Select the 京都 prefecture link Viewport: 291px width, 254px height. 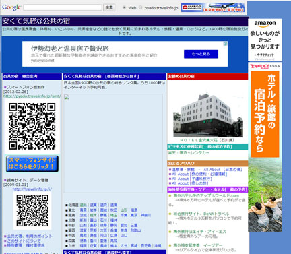tap(93, 230)
